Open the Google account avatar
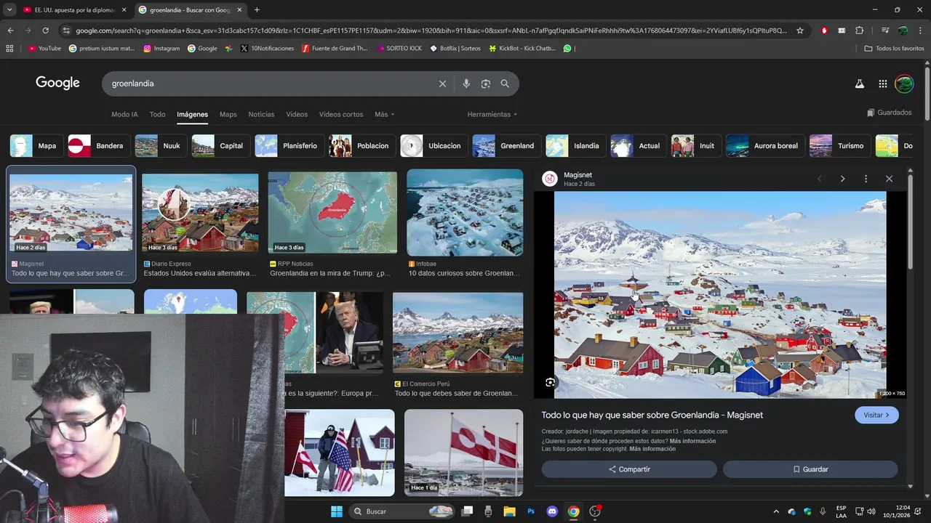The width and height of the screenshot is (931, 523). [904, 84]
